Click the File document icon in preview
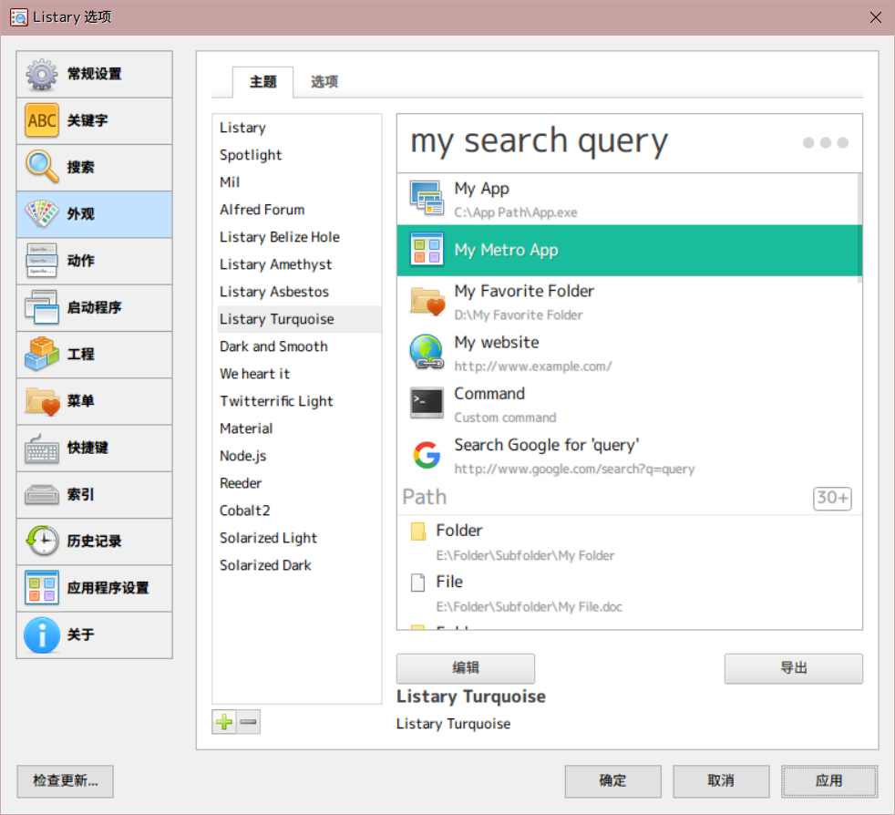 (418, 583)
